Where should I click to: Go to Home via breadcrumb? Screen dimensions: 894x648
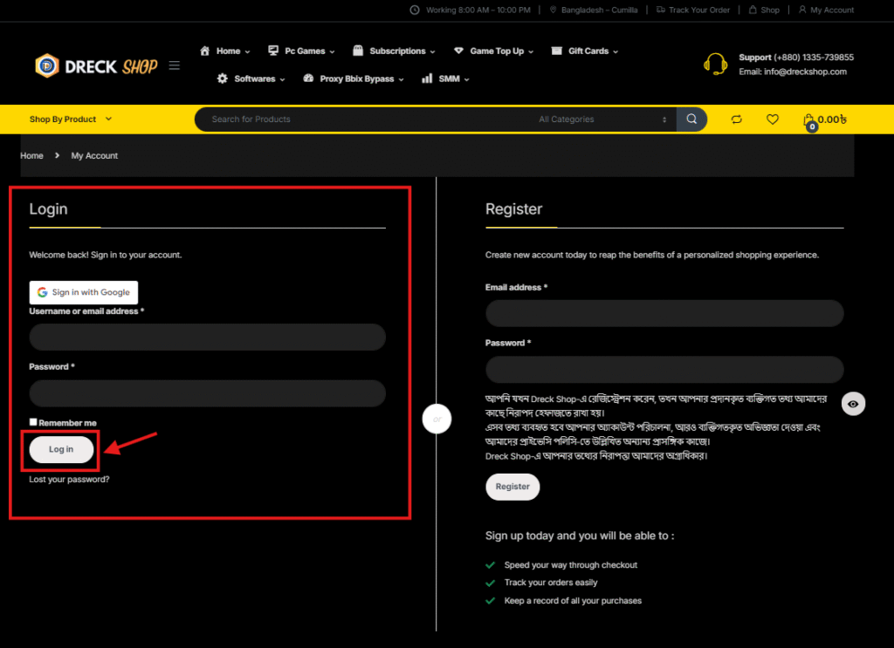click(32, 155)
